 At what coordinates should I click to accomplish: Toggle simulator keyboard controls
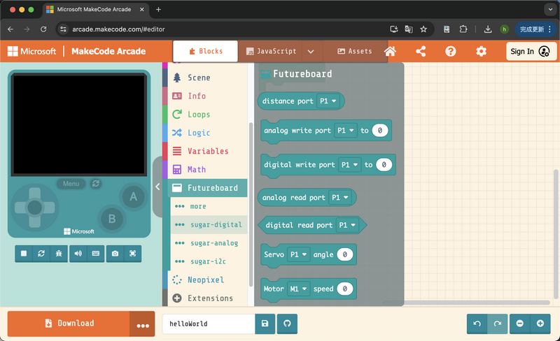(x=95, y=254)
